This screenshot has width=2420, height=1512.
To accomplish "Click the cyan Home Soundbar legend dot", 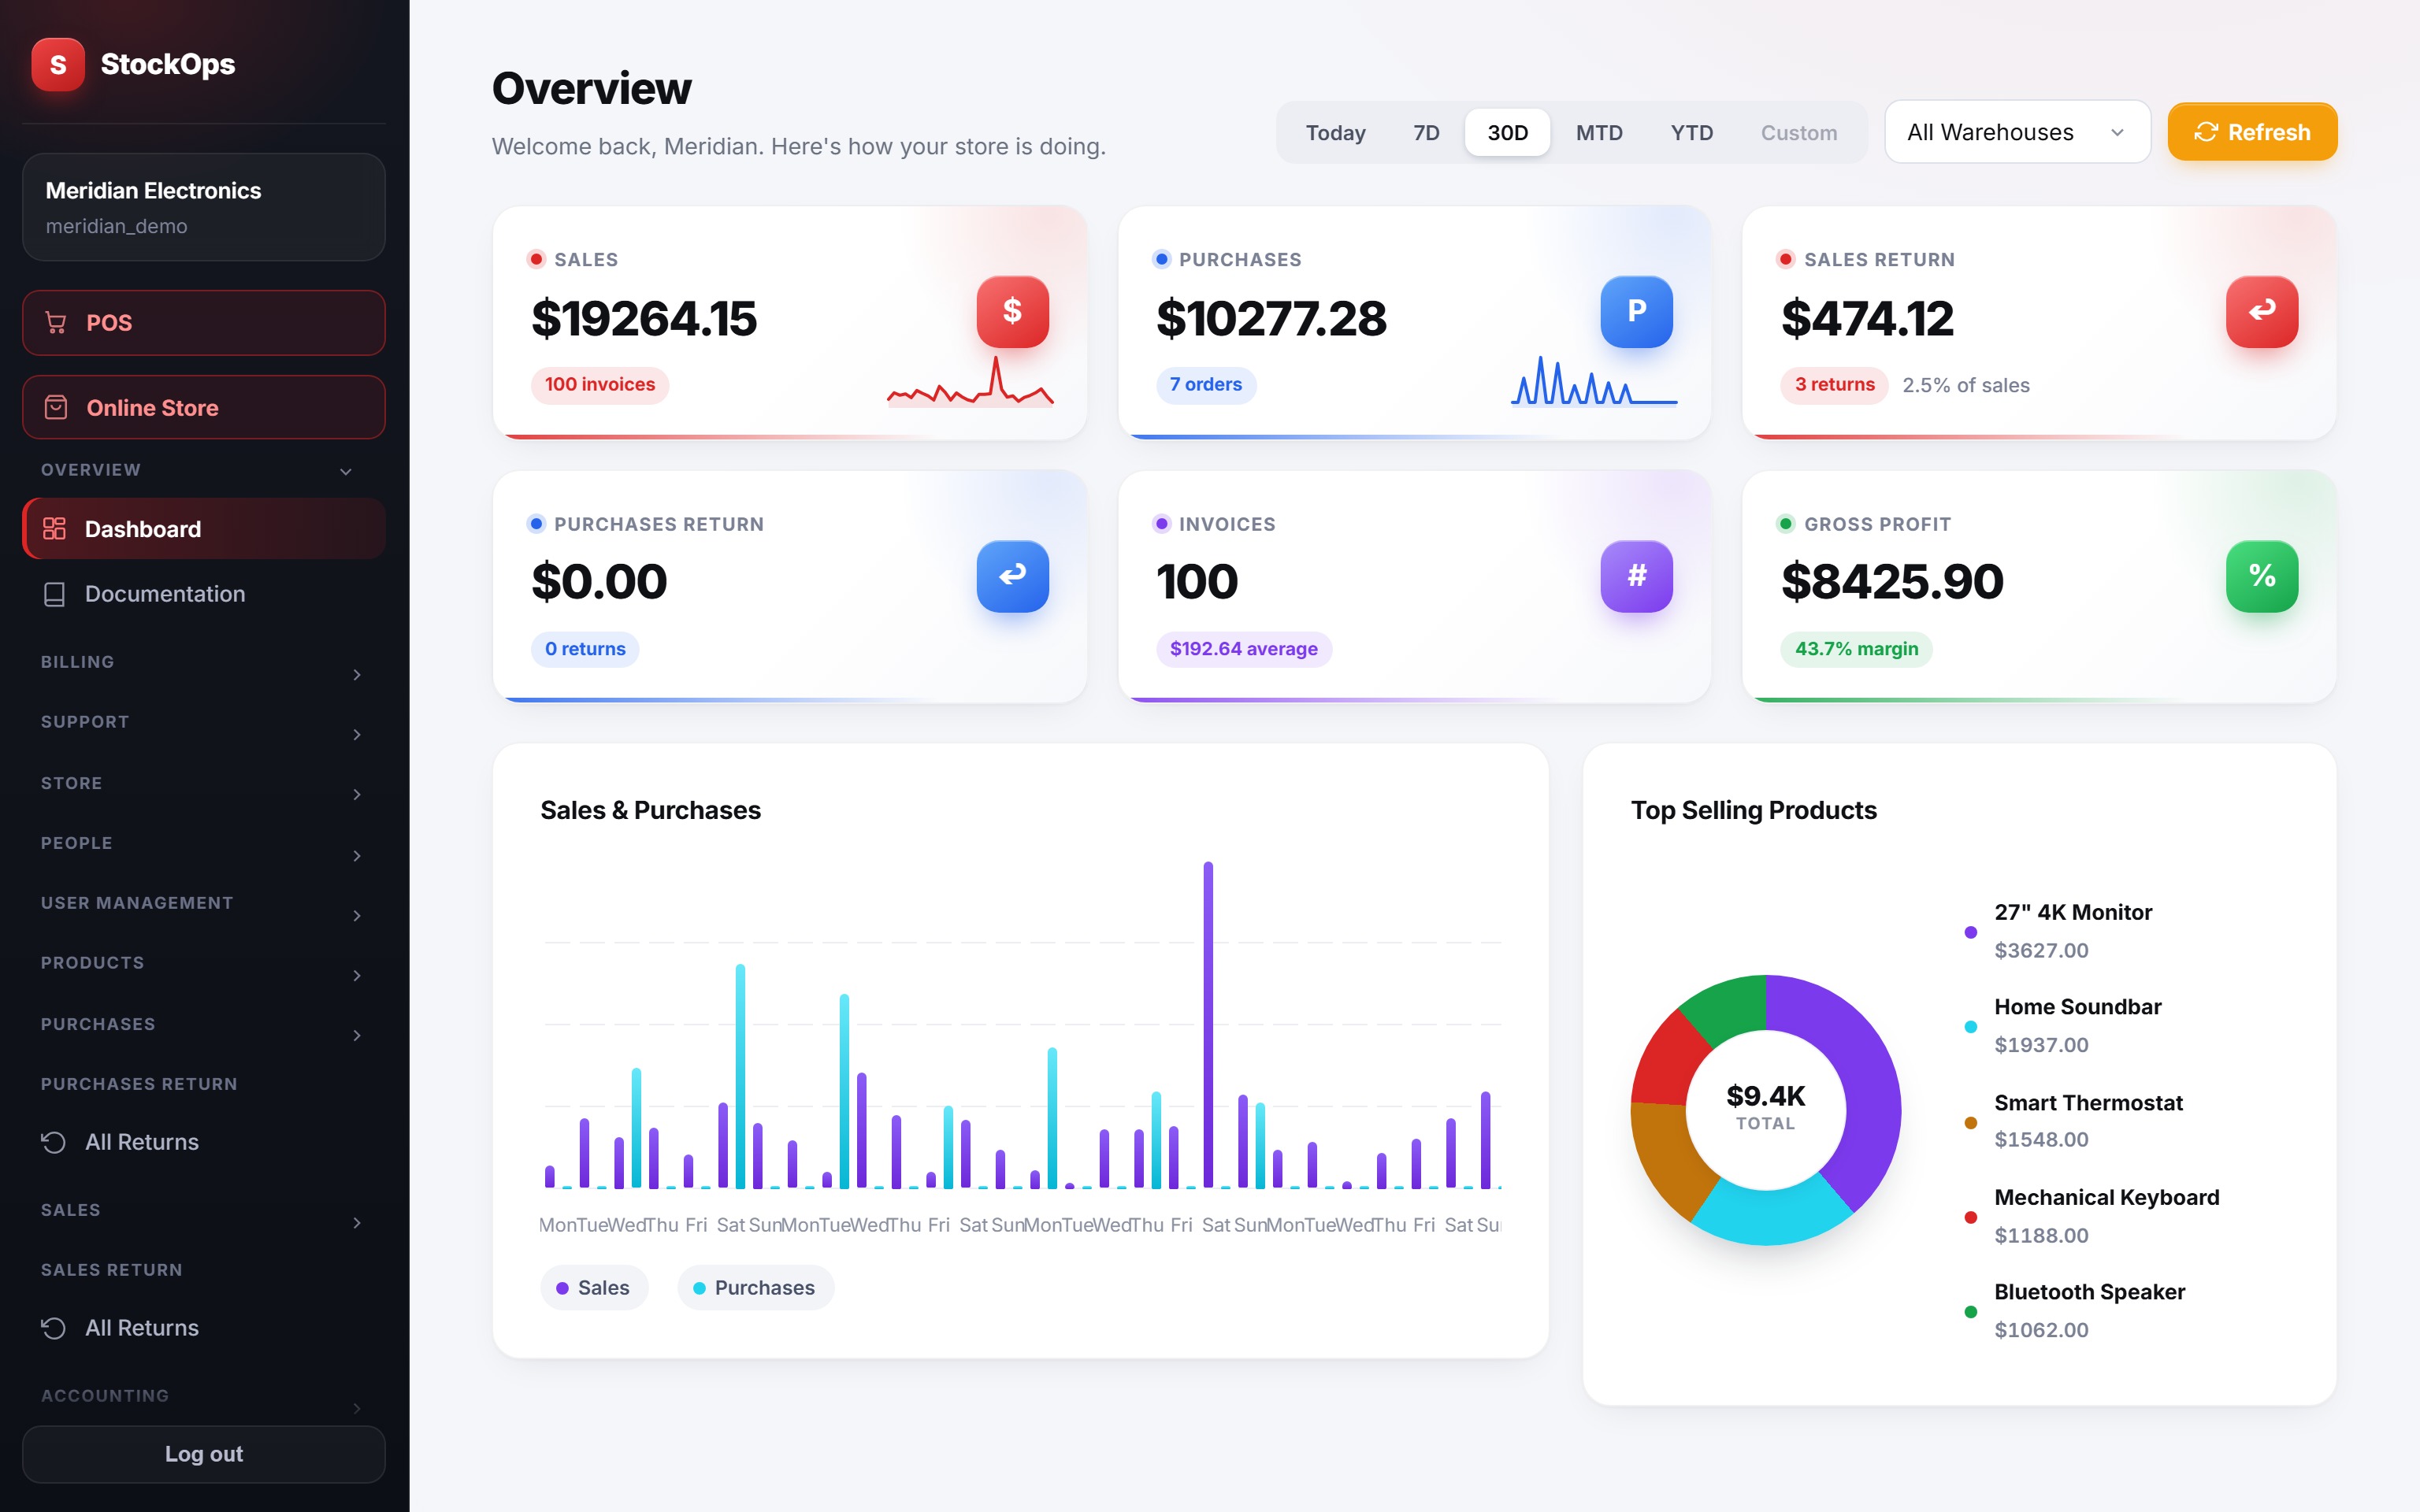I will [1970, 1027].
